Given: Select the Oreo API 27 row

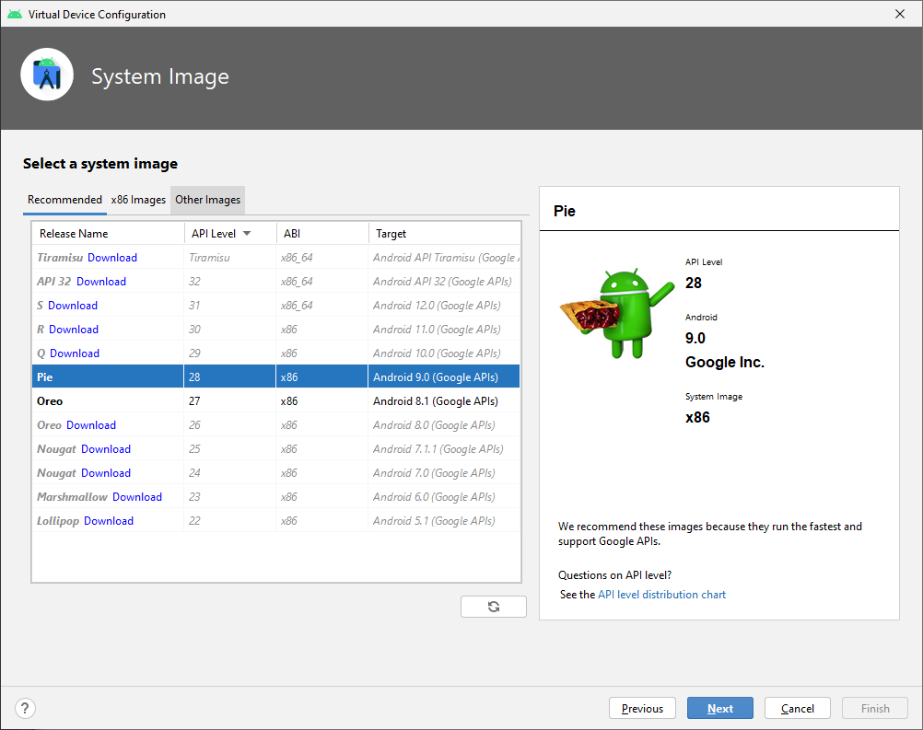Looking at the screenshot, I should (276, 401).
